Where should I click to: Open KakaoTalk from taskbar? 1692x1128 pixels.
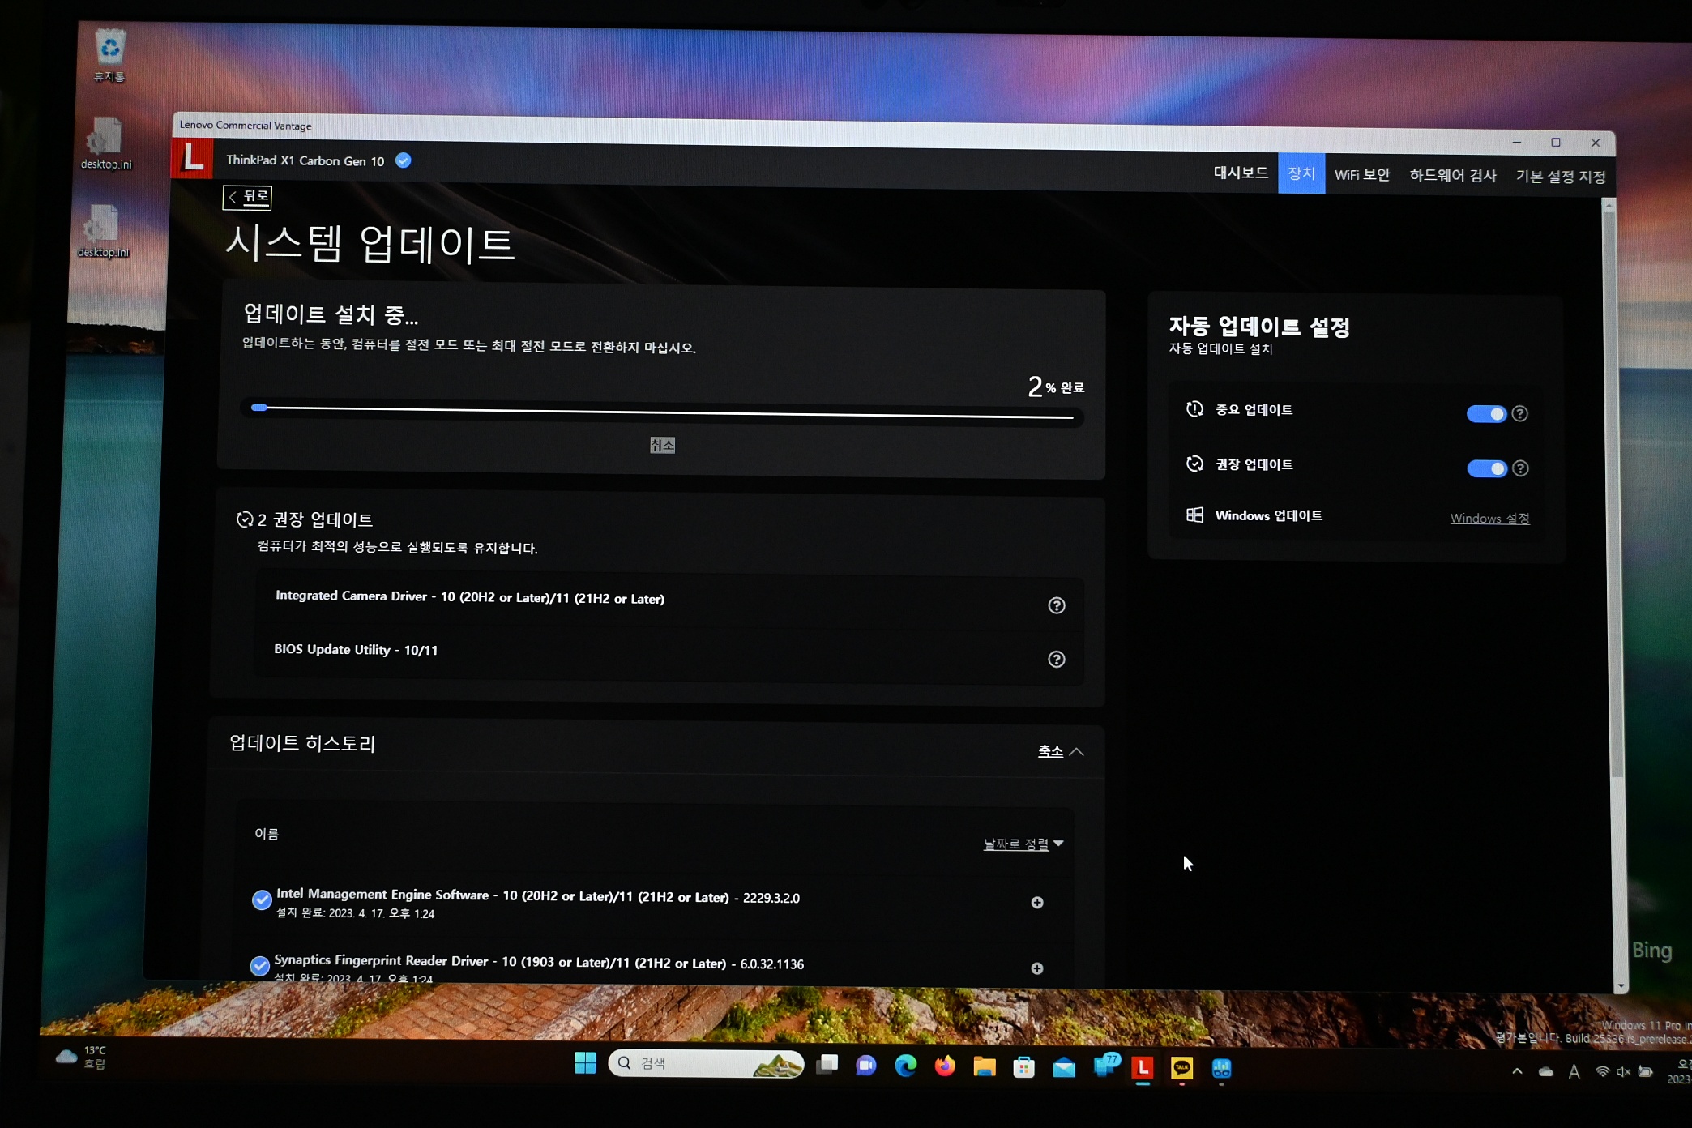pyautogui.click(x=1181, y=1069)
